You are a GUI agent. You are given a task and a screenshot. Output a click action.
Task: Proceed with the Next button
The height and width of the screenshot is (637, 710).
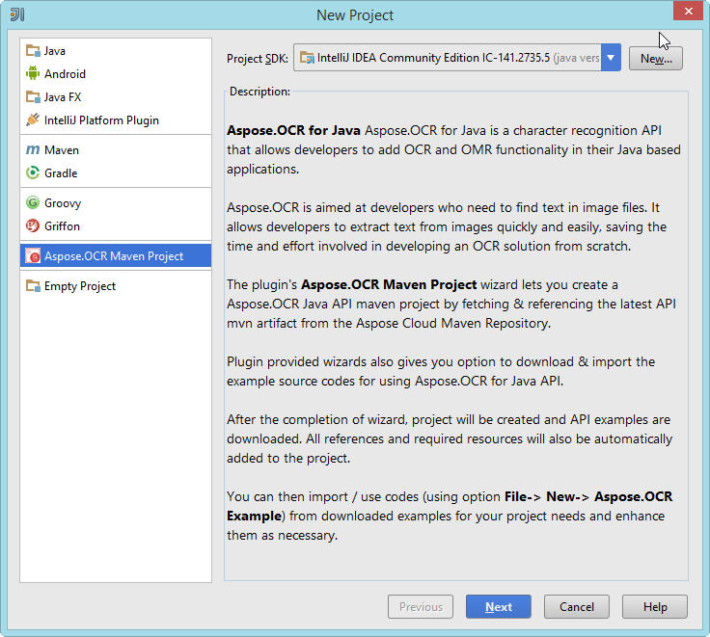(x=498, y=607)
